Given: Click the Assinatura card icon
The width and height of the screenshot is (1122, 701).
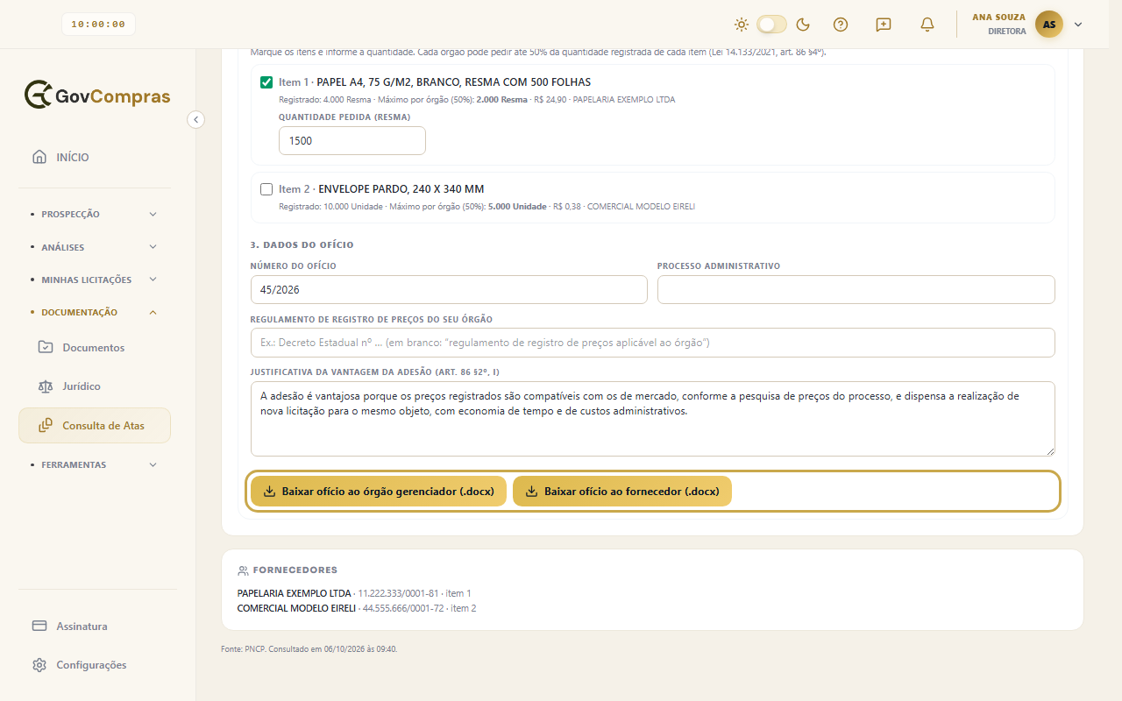Looking at the screenshot, I should point(39,626).
